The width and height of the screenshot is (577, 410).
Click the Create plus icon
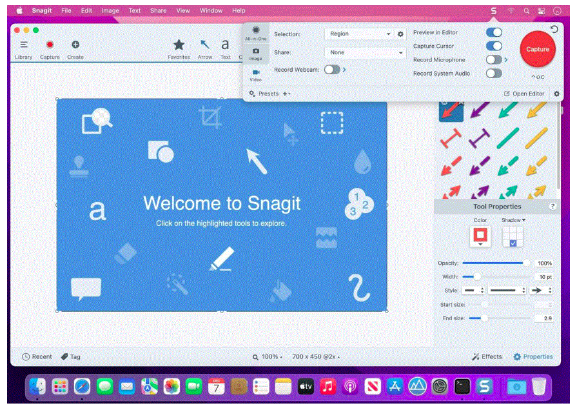pyautogui.click(x=75, y=50)
